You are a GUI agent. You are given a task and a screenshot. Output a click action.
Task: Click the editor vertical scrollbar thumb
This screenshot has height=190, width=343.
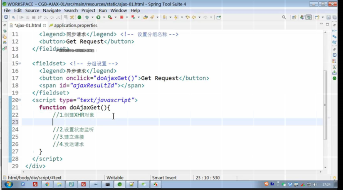[325, 105]
